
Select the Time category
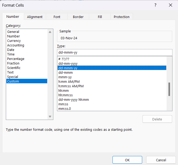[27, 54]
